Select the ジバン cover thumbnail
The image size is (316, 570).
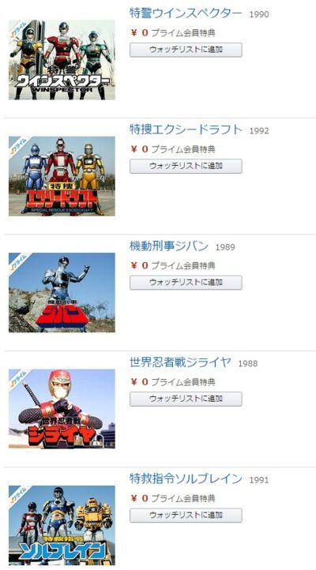62,292
